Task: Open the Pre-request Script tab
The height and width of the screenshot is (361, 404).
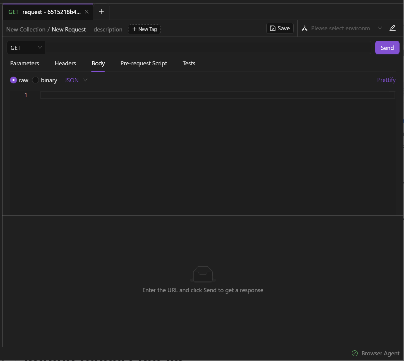Action: 144,63
